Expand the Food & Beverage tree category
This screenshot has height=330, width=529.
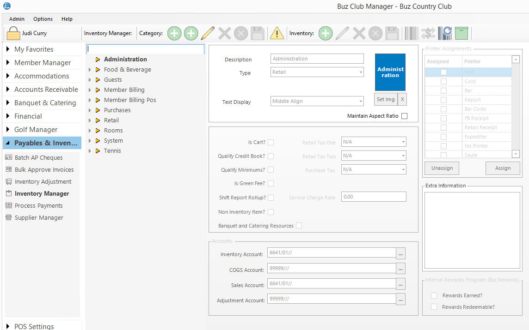(x=90, y=70)
